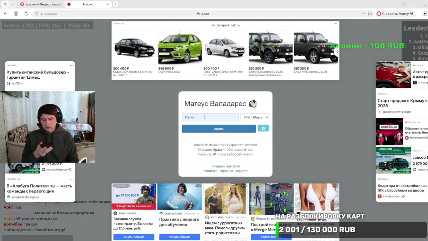
Task: Open the 'Алабуга Политех' ad headline
Action: click(39, 188)
